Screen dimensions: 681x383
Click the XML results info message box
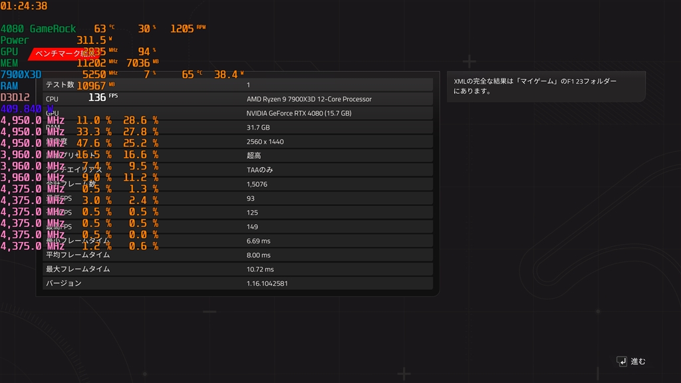point(546,86)
